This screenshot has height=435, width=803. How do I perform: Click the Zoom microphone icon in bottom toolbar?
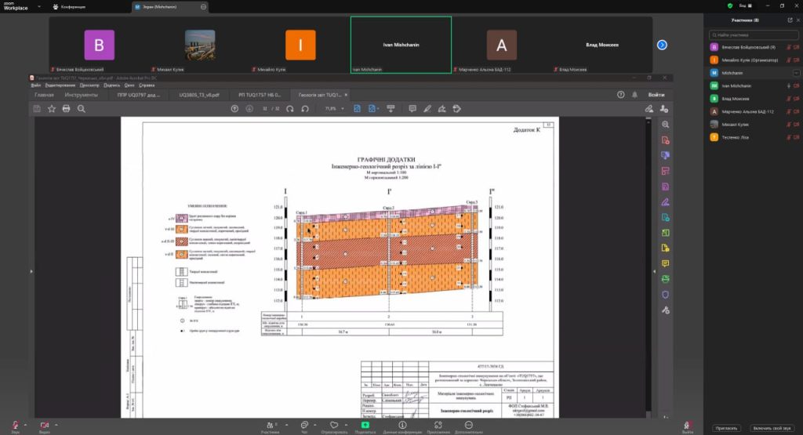(x=15, y=423)
